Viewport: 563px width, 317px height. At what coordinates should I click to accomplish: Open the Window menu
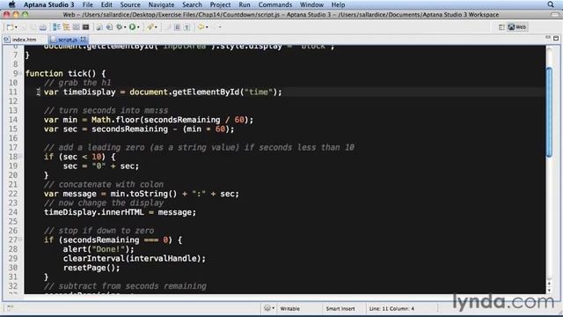311,4
